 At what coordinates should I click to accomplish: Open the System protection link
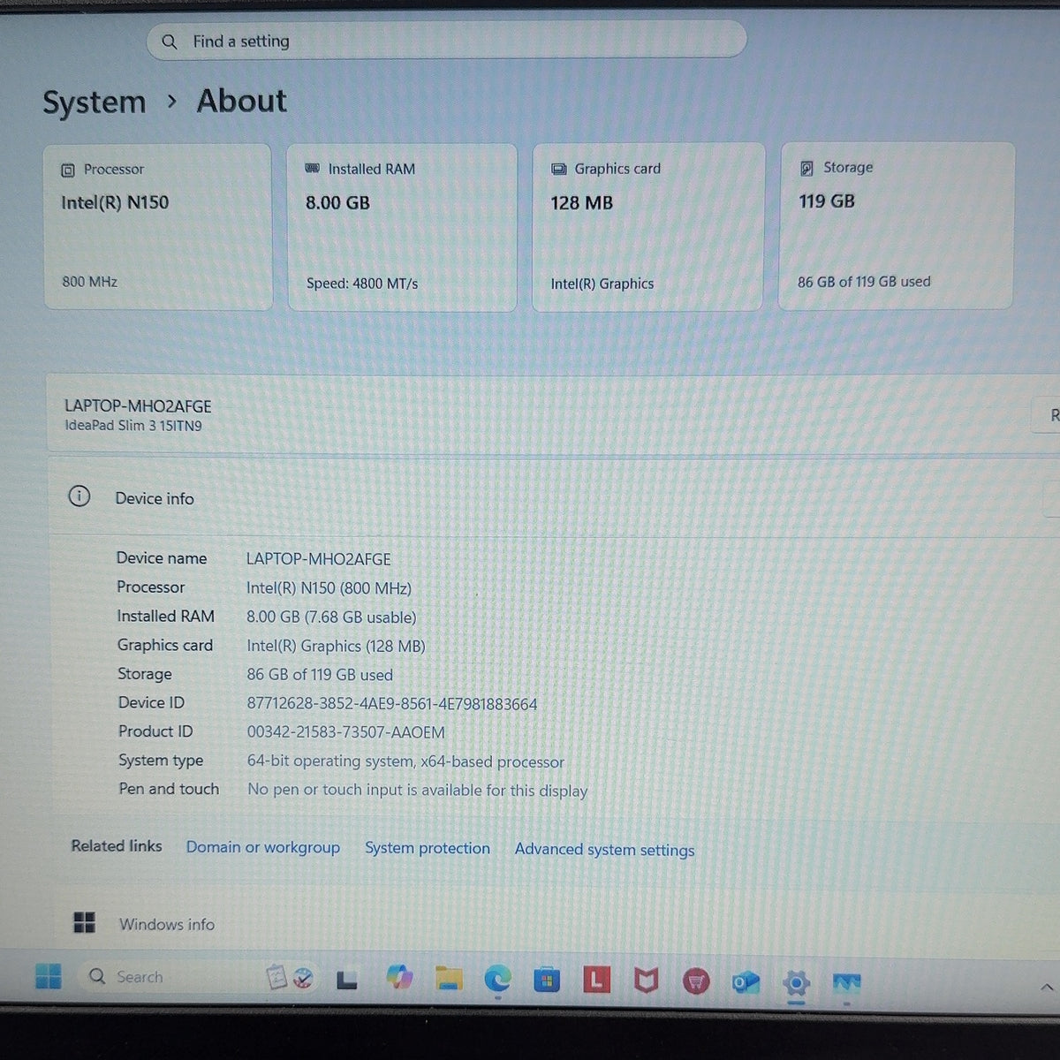(x=428, y=848)
